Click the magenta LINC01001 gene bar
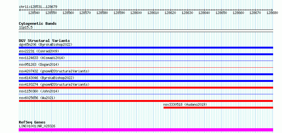This screenshot has height=133, width=282. [146, 130]
